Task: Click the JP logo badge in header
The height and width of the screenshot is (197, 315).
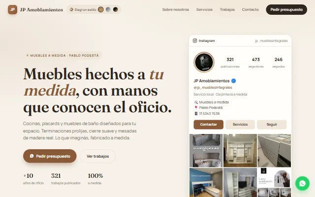Action: click(12, 9)
